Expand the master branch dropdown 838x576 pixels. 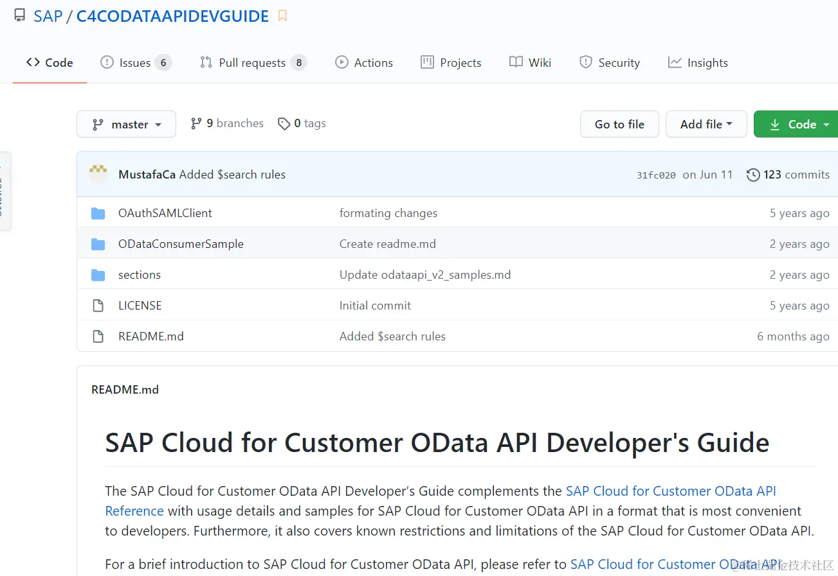pyautogui.click(x=126, y=124)
